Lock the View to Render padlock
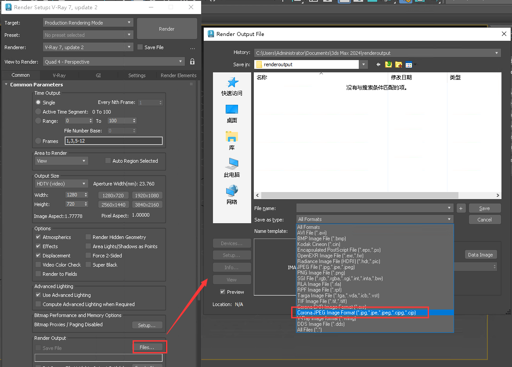 click(192, 62)
